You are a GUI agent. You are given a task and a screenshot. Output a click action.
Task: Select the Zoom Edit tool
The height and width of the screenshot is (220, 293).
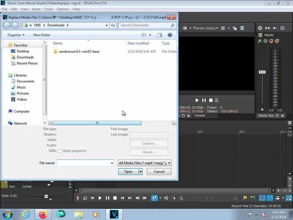click(181, 198)
